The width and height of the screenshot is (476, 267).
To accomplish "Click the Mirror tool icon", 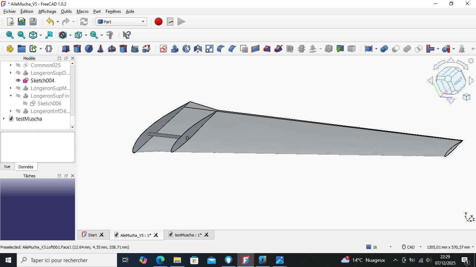I will click(x=198, y=49).
